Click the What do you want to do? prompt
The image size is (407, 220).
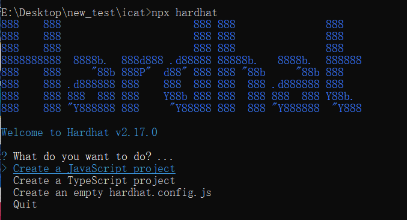[x=82, y=156]
